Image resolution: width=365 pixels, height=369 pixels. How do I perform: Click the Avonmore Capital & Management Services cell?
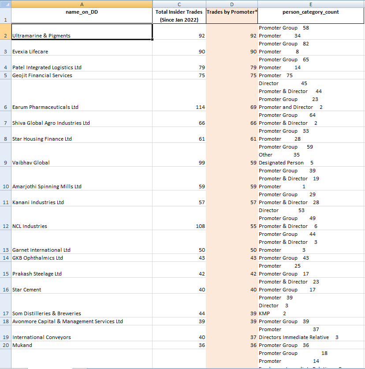(x=82, y=321)
